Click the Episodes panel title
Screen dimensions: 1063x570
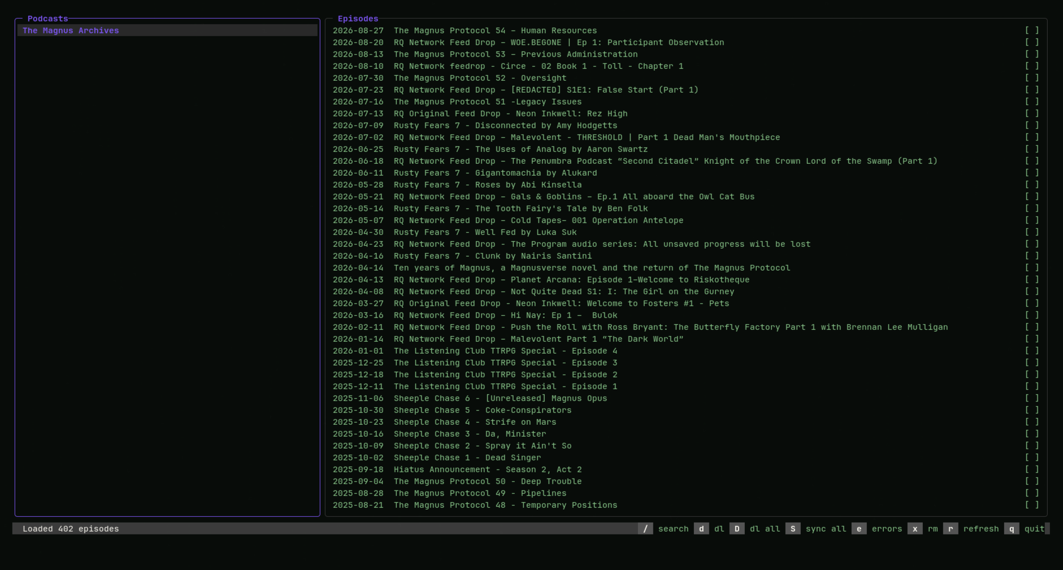pyautogui.click(x=358, y=19)
